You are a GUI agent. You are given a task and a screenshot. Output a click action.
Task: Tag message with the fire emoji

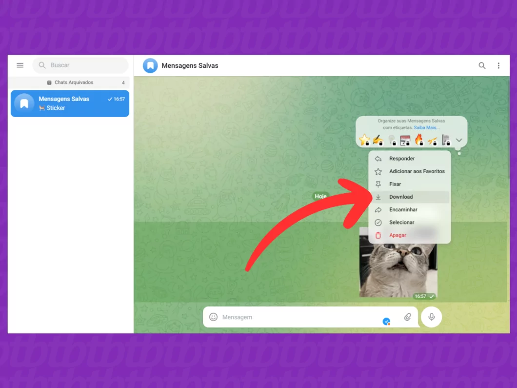pyautogui.click(x=419, y=140)
